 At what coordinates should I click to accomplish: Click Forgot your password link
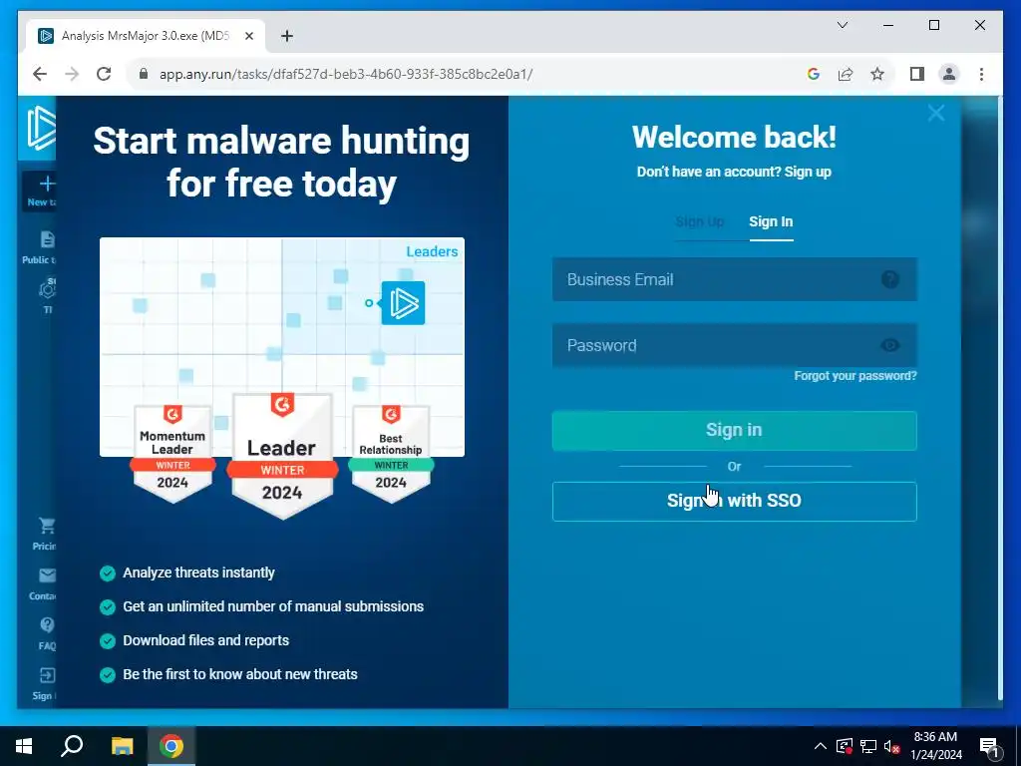click(x=854, y=376)
